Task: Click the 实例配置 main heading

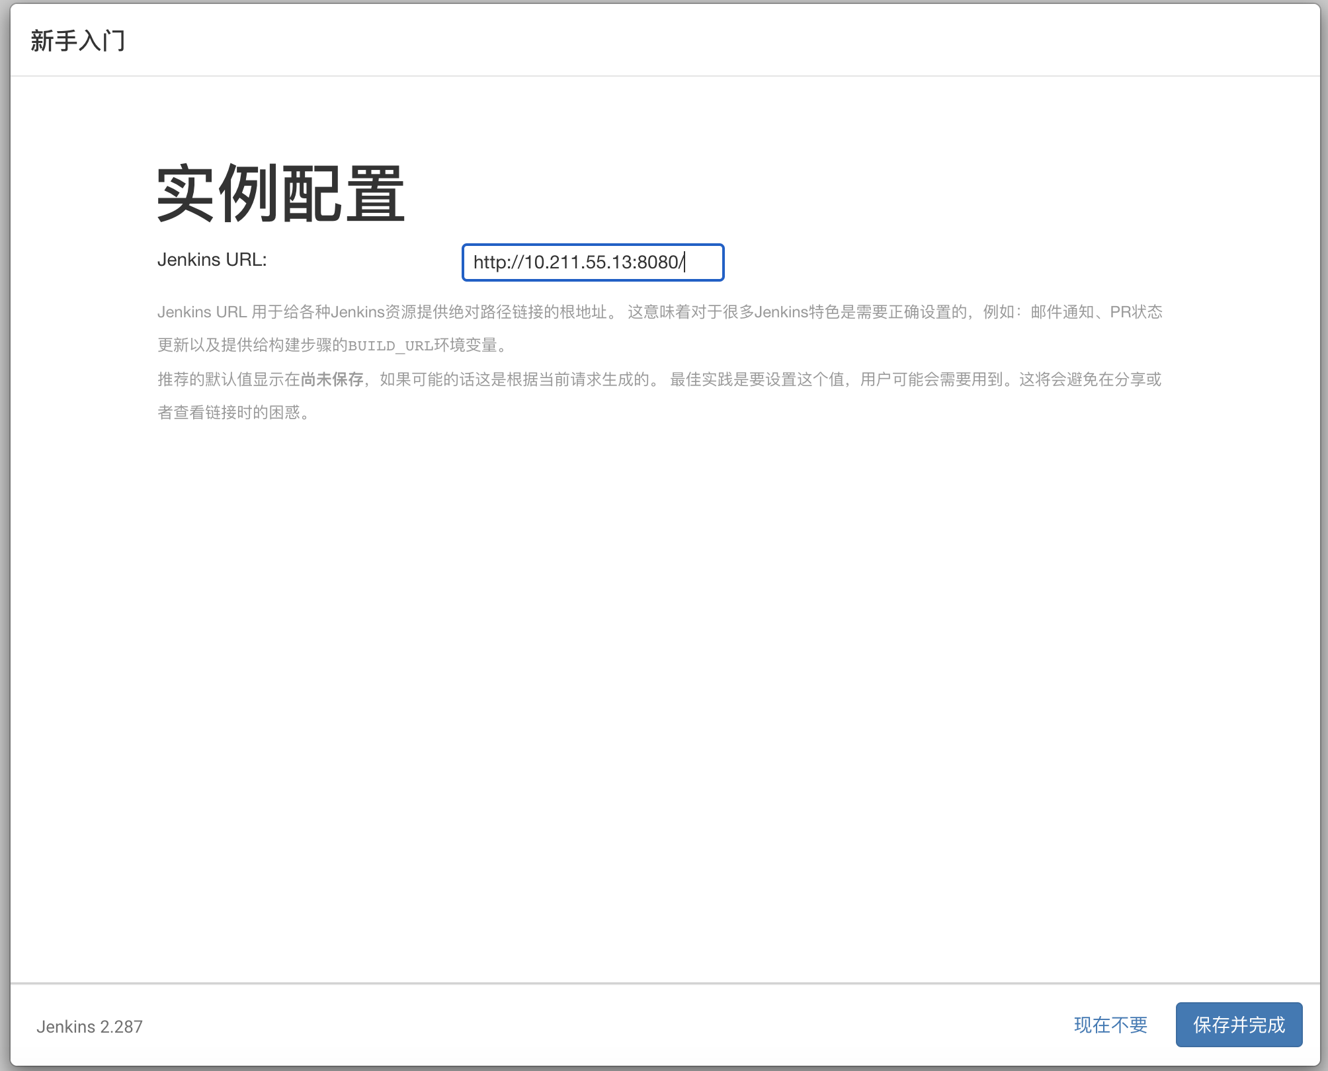Action: coord(280,194)
